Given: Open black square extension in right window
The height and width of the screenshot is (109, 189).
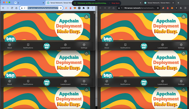Looking at the screenshot, I should (x=176, y=8).
